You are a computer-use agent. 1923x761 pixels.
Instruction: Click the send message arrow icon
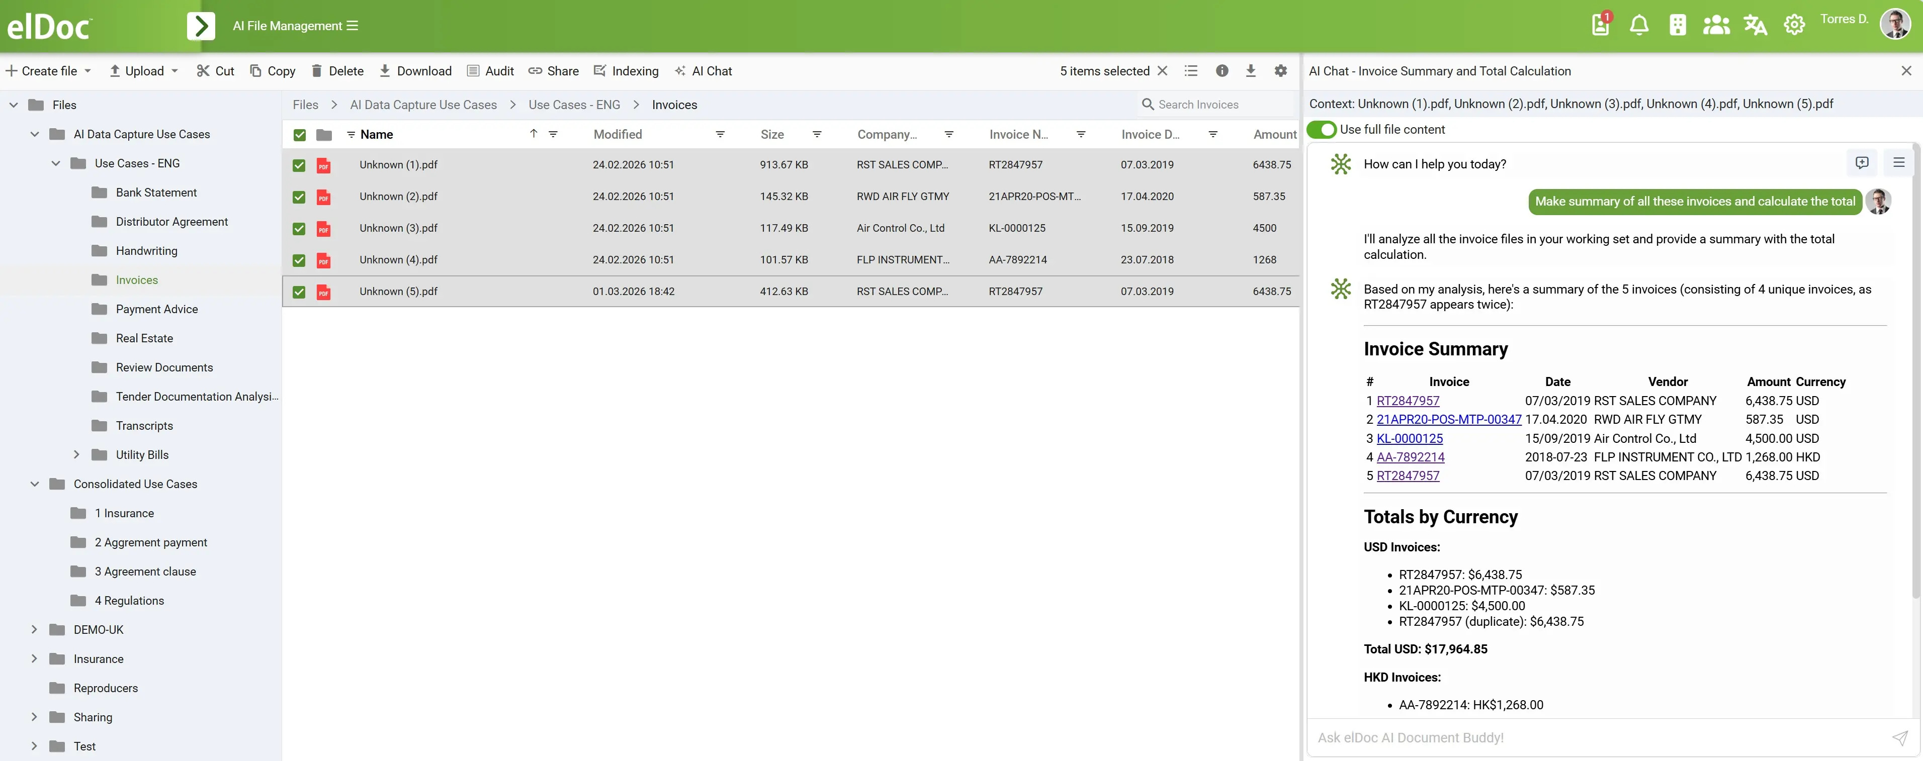(1899, 737)
